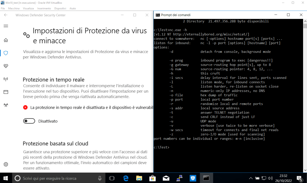Open App and browser control sidebar icon

[6, 92]
